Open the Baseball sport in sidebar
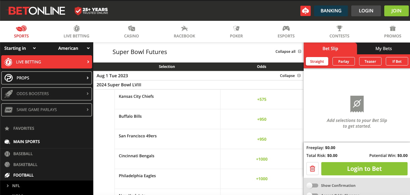The image size is (410, 195). (x=23, y=154)
